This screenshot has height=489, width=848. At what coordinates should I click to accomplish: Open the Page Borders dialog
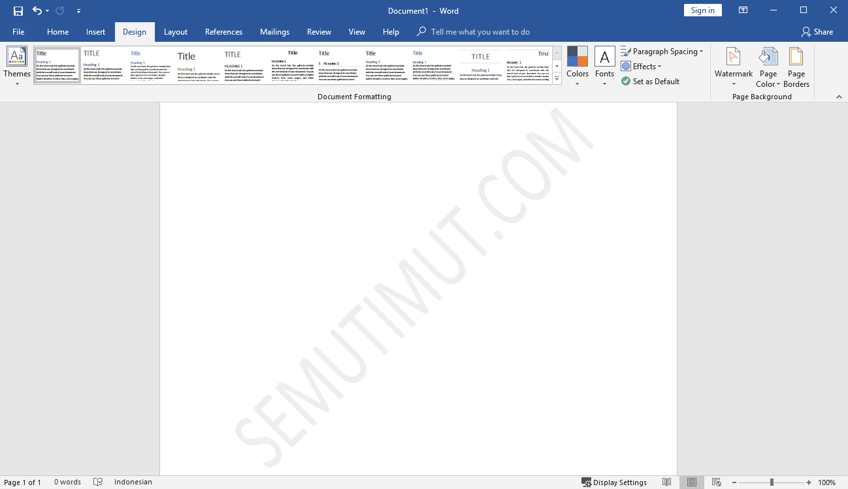coord(796,67)
